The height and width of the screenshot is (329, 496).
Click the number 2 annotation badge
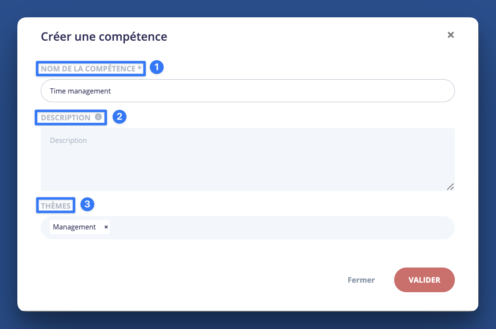click(x=120, y=117)
